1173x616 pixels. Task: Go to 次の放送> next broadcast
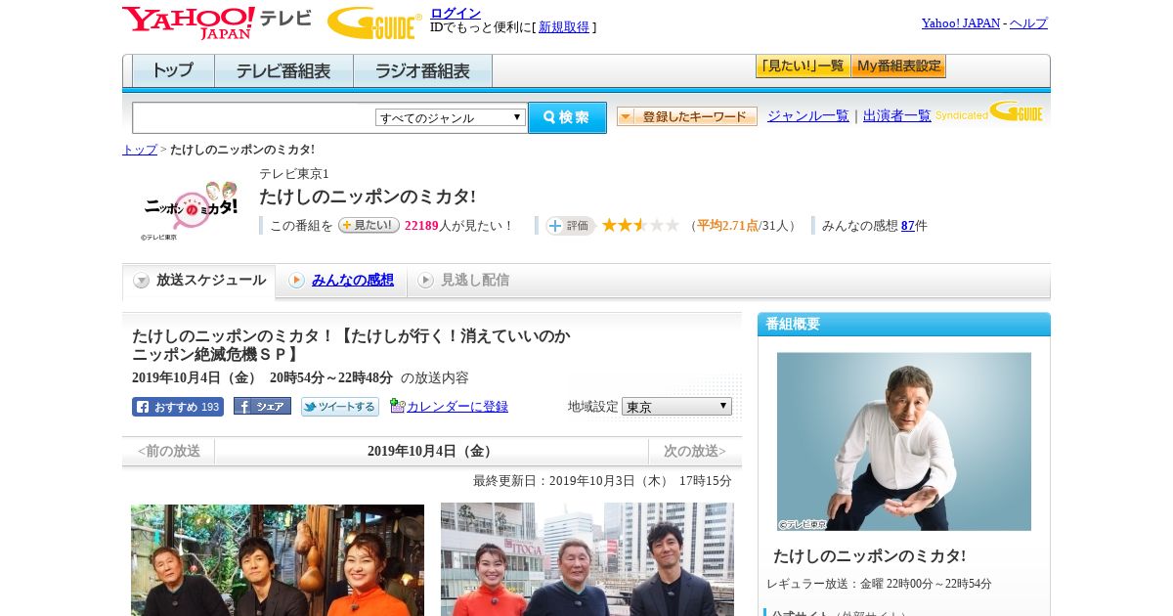(x=695, y=451)
